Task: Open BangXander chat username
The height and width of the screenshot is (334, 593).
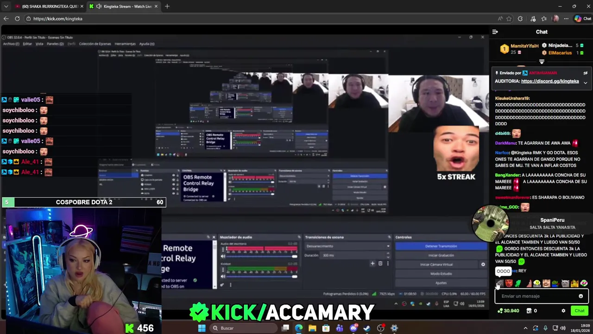Action: [x=507, y=175]
